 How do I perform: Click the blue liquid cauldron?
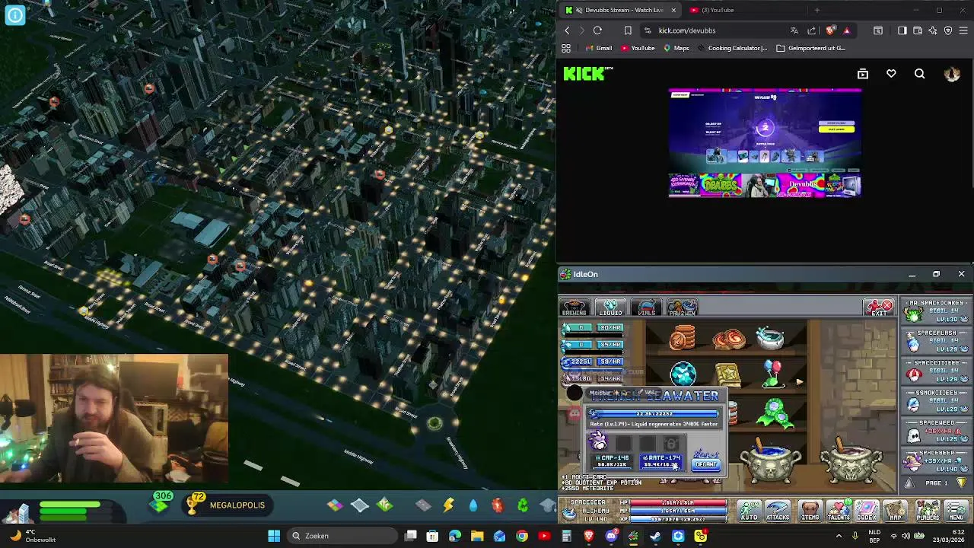pyautogui.click(x=770, y=460)
